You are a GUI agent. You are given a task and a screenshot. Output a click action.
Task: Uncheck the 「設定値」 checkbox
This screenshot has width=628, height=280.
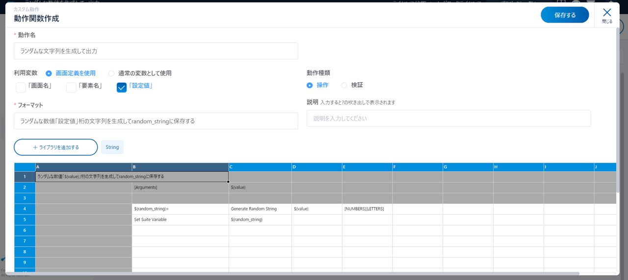(x=122, y=87)
